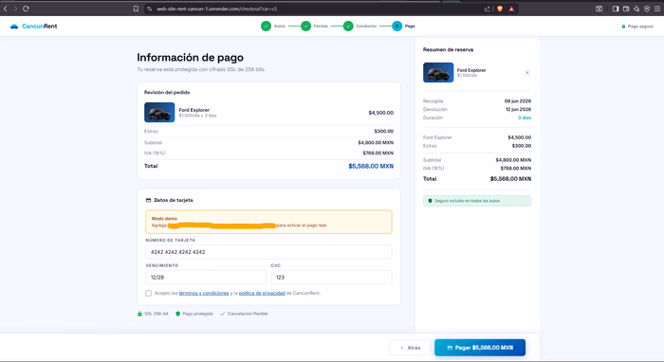Click the browser URL address text
664x362 pixels.
click(x=217, y=9)
